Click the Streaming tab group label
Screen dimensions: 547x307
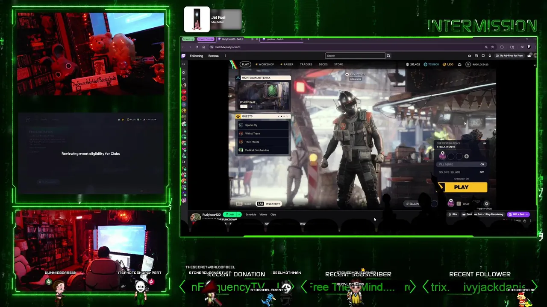pos(188,39)
